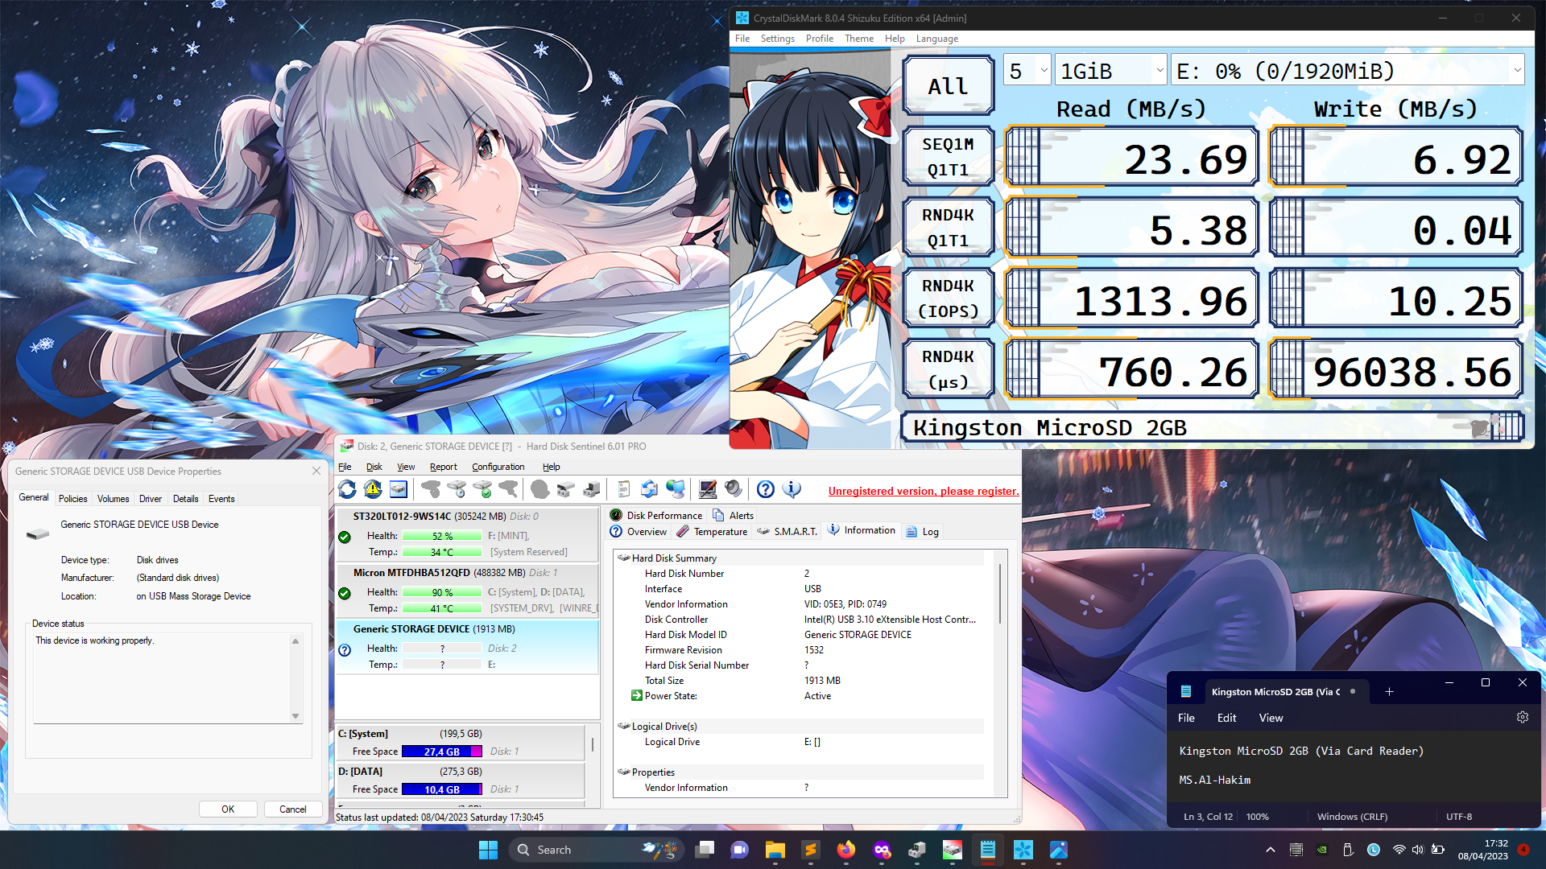
Task: Switch to the S.M.A.R.T. tab
Action: pos(787,531)
